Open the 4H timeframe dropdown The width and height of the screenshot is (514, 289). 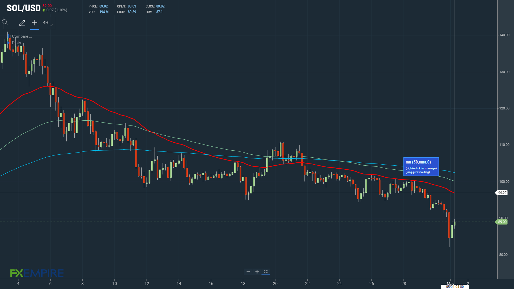(48, 23)
